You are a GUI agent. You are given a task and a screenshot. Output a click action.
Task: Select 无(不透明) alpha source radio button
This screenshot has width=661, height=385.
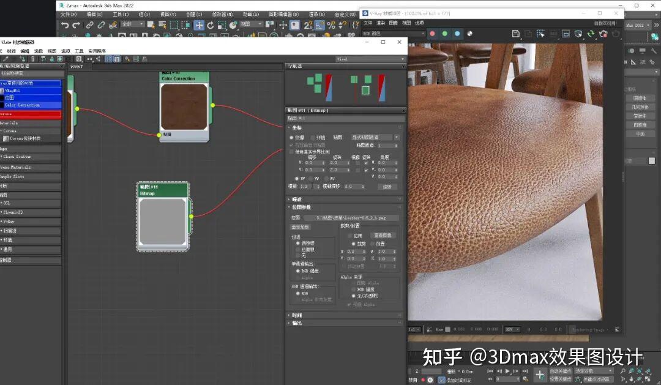[353, 296]
